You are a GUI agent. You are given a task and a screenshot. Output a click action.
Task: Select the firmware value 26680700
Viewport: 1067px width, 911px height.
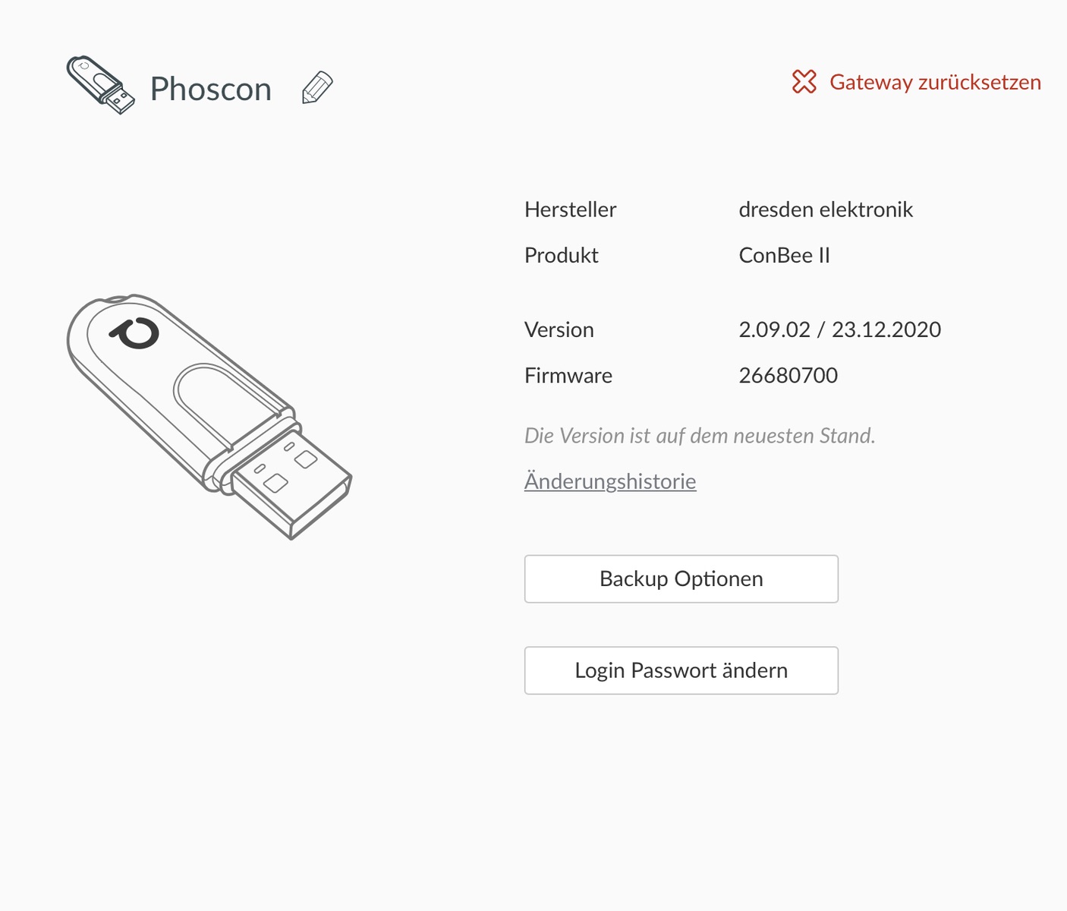point(788,375)
